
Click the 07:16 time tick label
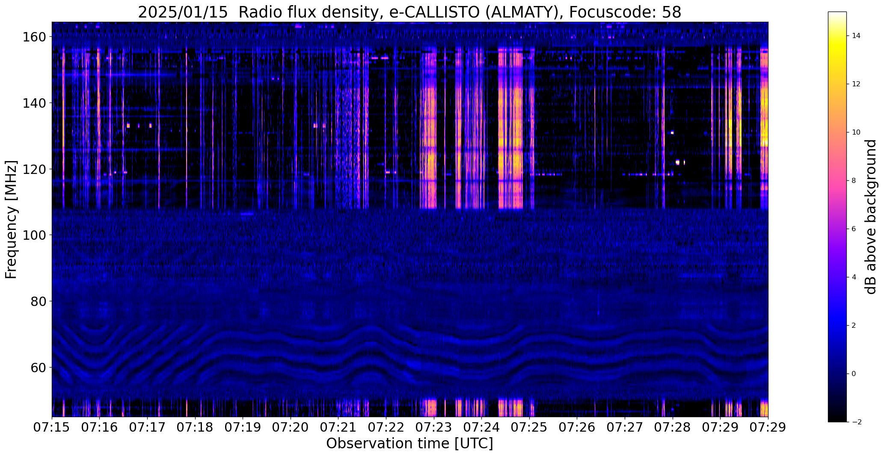coord(100,427)
